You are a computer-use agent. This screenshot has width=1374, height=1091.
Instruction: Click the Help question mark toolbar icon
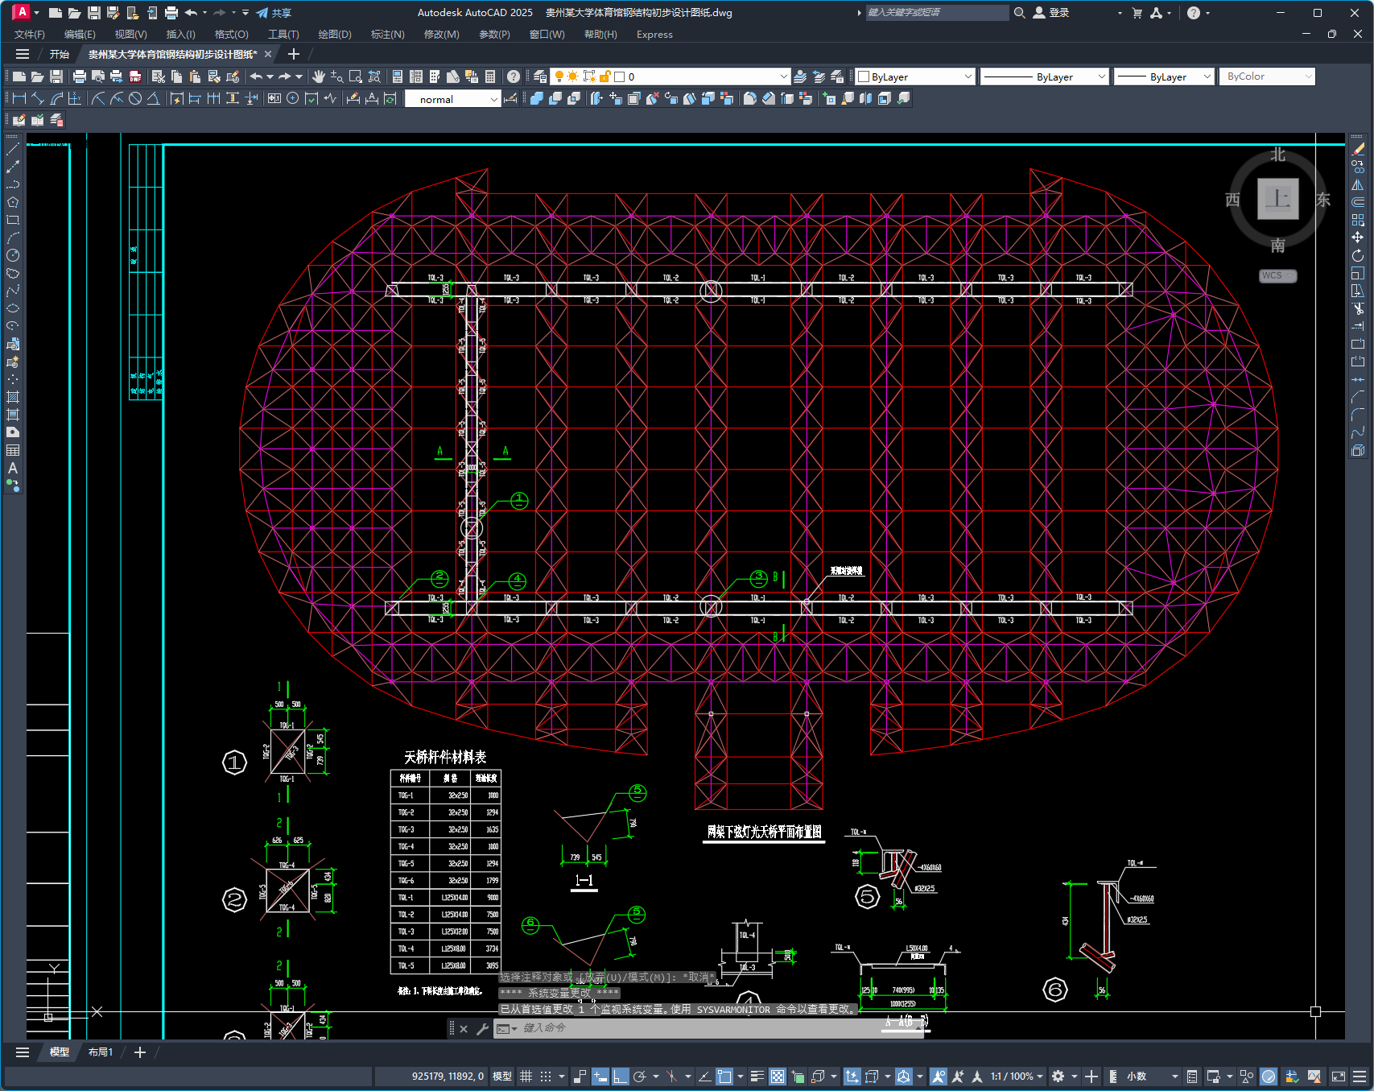coord(514,76)
